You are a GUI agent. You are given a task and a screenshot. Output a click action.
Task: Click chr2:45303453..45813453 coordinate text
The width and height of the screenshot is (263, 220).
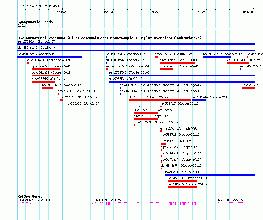[x=38, y=7]
